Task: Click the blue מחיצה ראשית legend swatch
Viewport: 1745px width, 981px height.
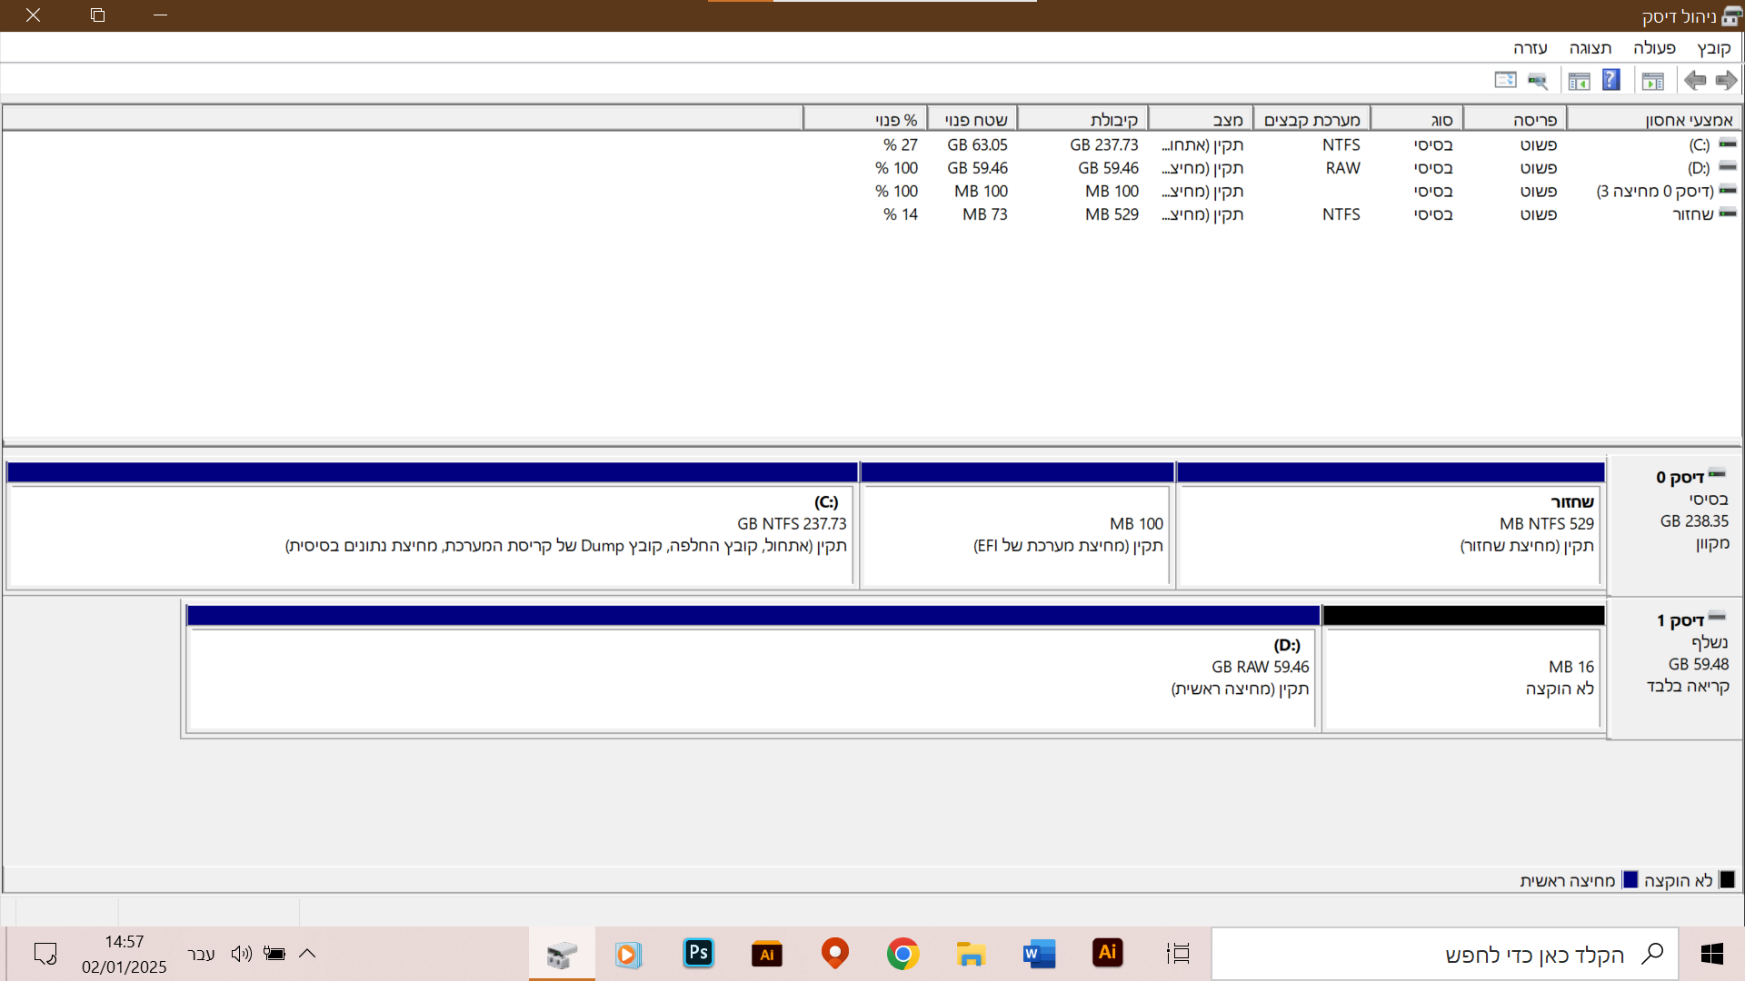Action: tap(1630, 880)
